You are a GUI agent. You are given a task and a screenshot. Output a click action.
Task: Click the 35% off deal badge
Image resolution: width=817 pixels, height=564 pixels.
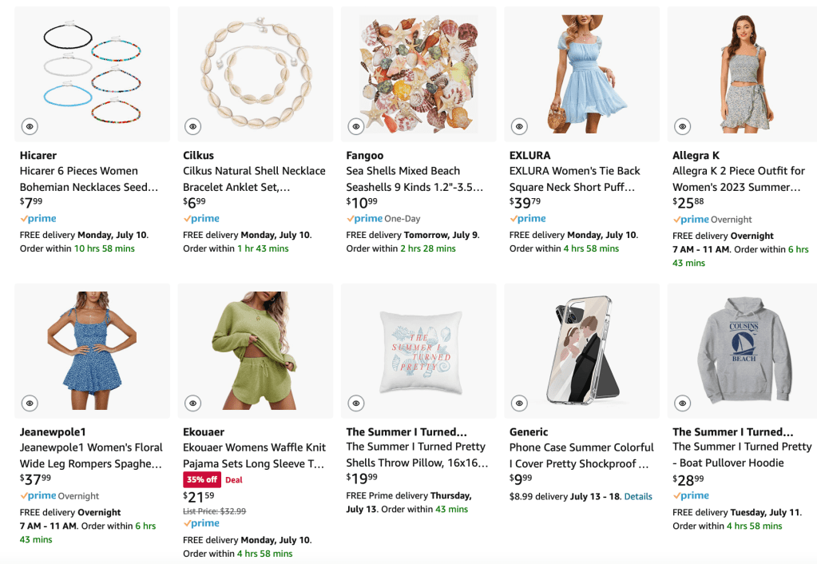(202, 480)
